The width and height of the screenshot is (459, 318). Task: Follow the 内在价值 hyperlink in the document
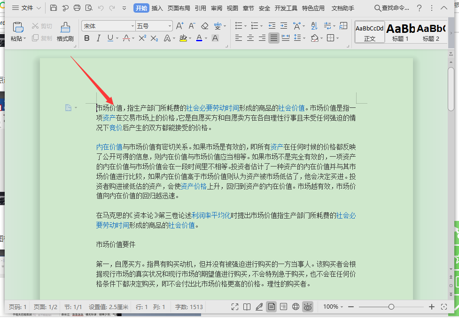(109, 147)
